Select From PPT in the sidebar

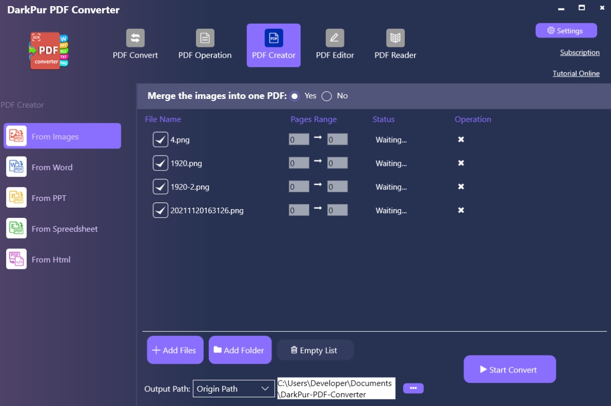point(48,198)
